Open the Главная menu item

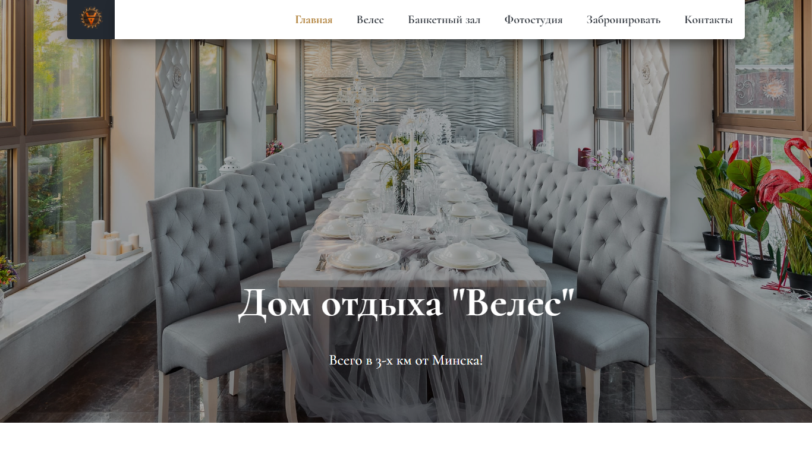(314, 20)
